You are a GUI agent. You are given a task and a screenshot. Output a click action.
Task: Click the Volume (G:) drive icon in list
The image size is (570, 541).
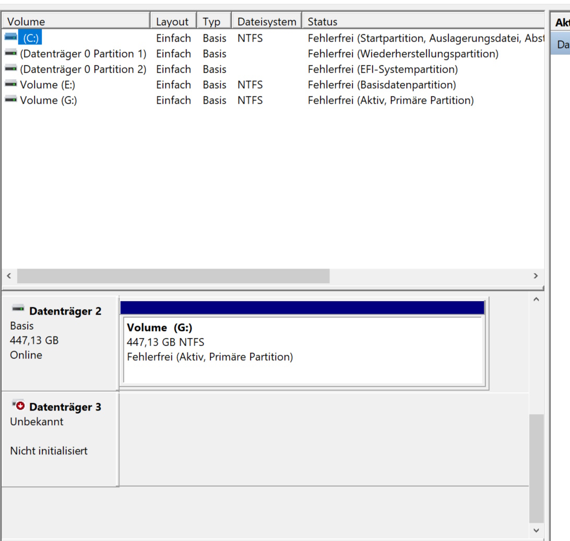point(10,100)
